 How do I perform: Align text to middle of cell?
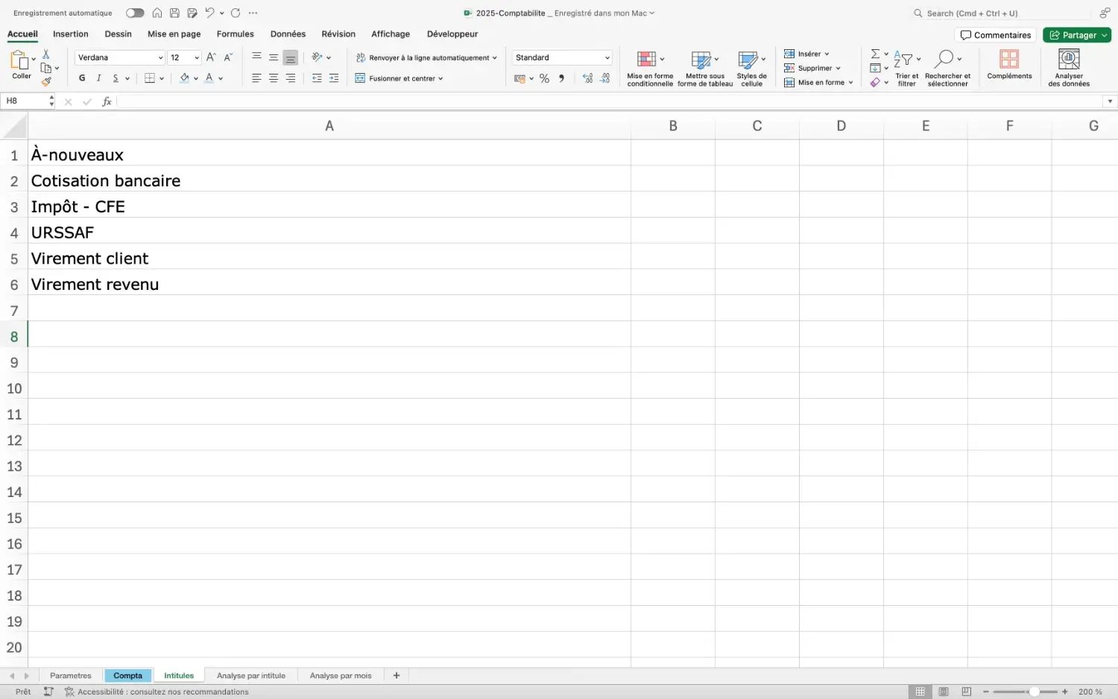point(274,57)
